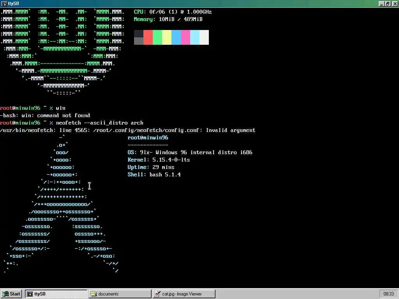Image resolution: width=399 pixels, height=299 pixels.
Task: Click the blue neofetch color block
Action: click(176, 37)
